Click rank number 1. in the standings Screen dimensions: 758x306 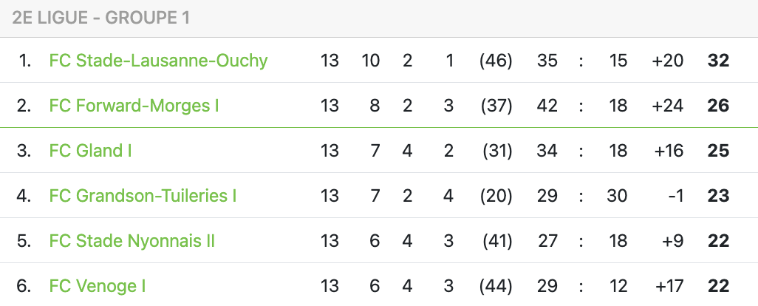click(24, 61)
